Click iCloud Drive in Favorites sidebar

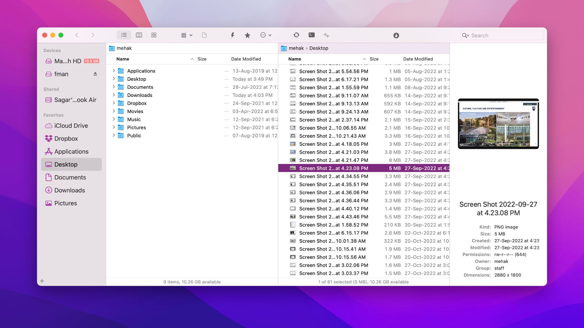[71, 126]
